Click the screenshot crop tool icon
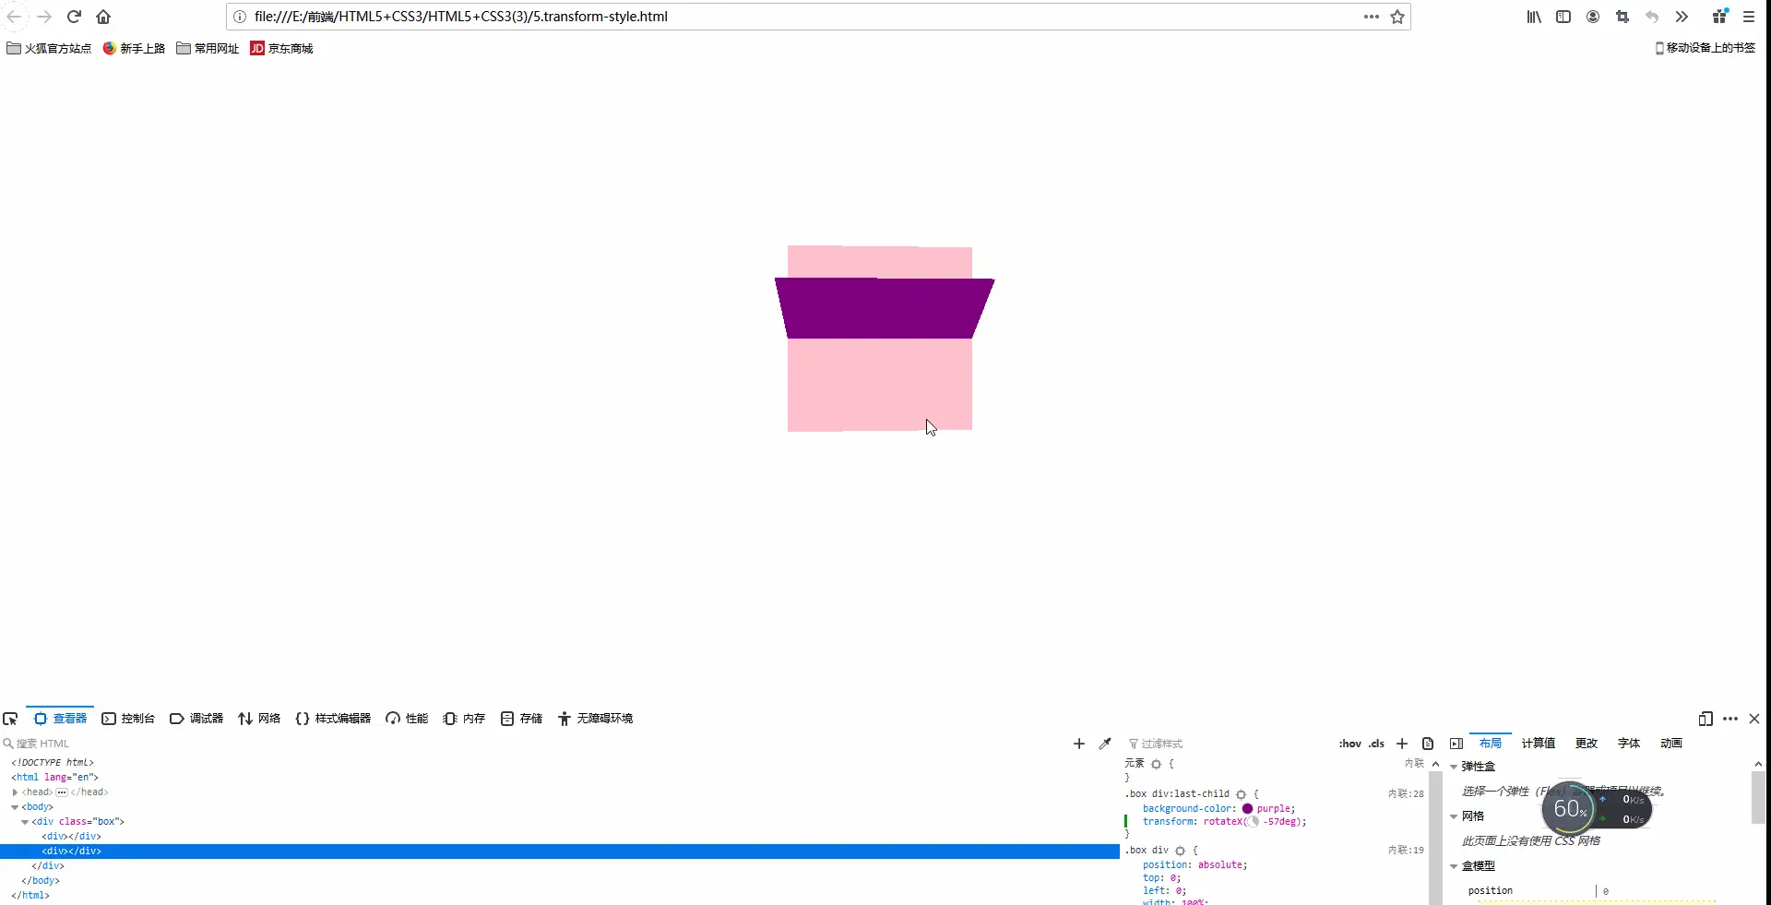1771x905 pixels. (x=1622, y=17)
